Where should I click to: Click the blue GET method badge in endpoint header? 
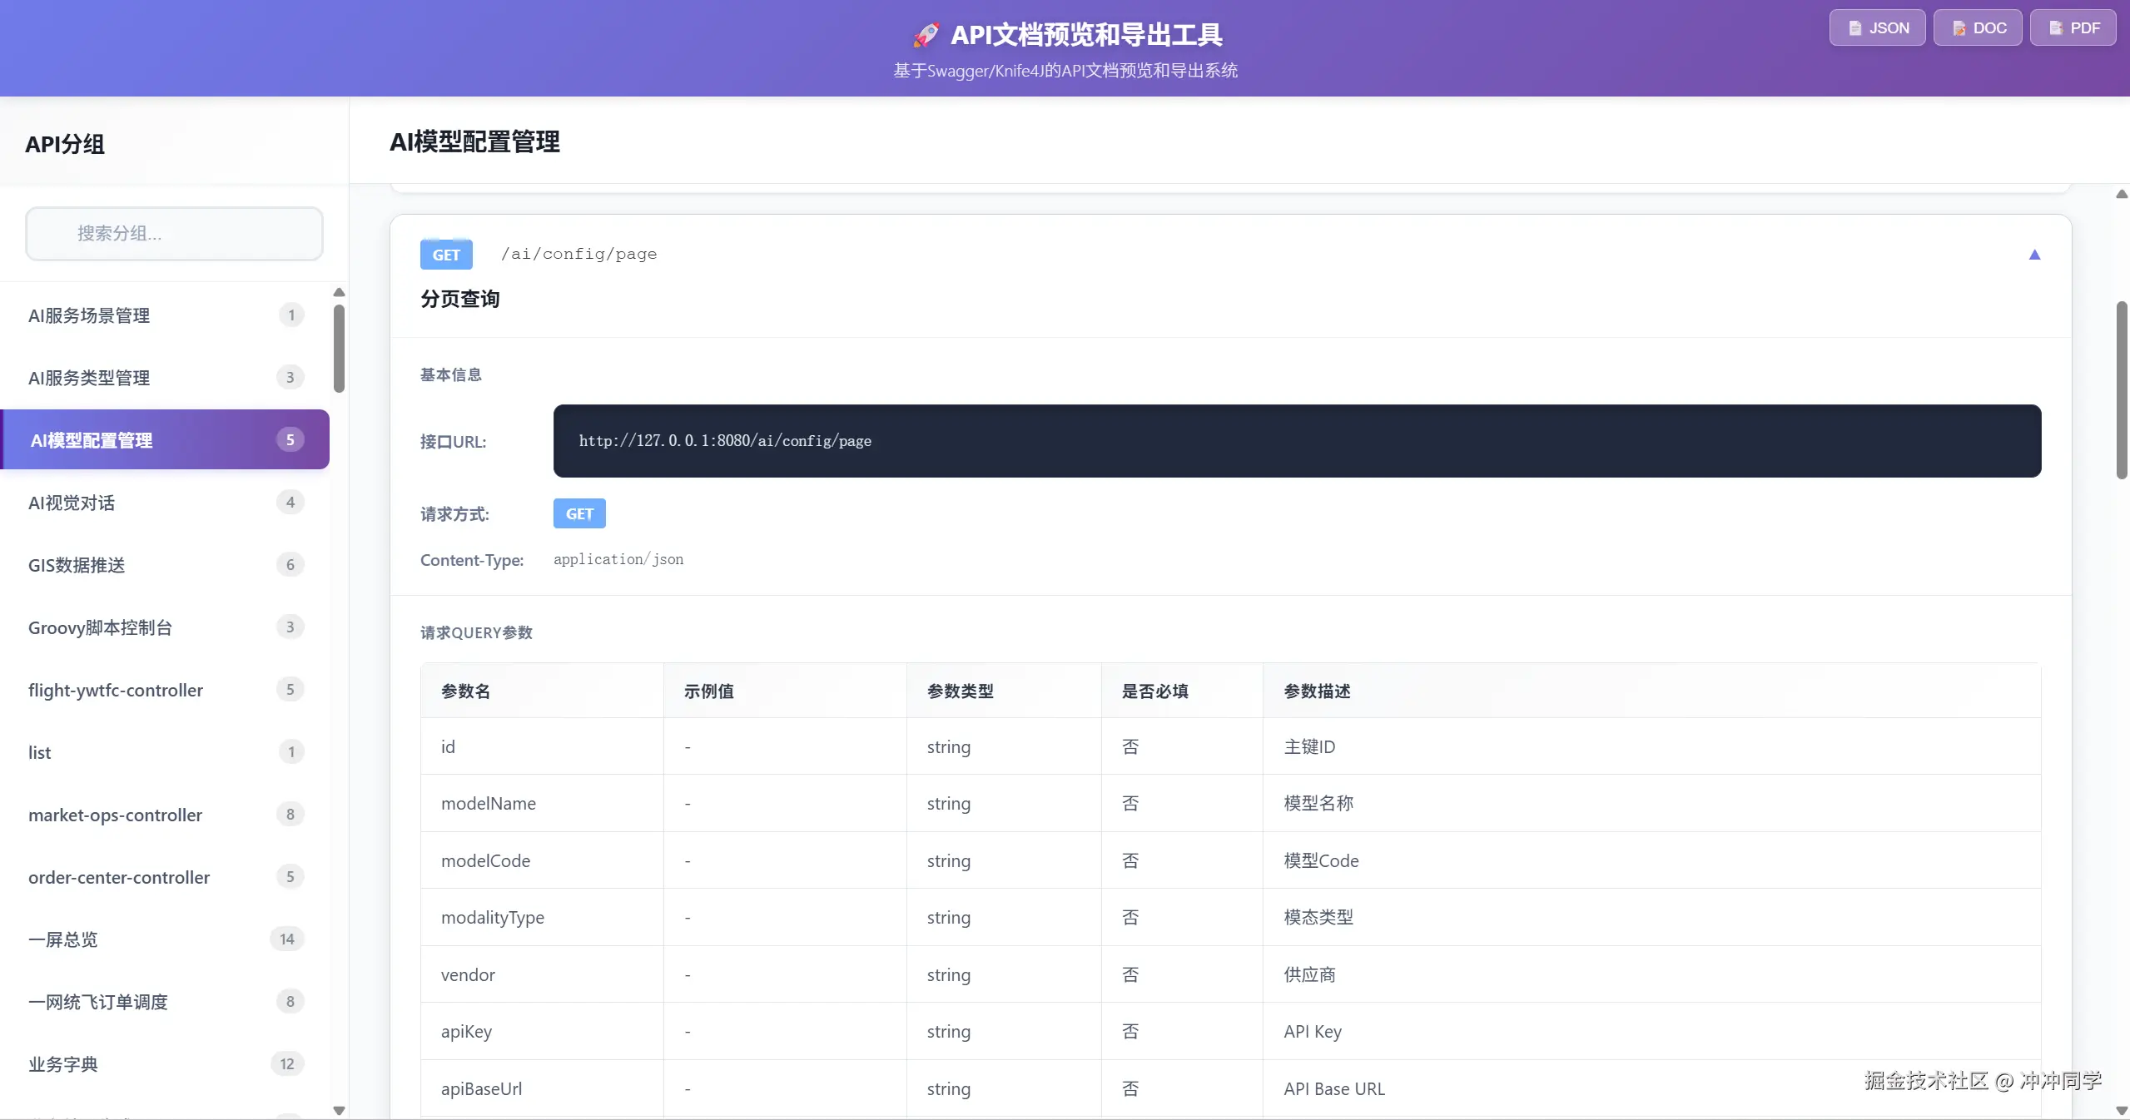446,255
